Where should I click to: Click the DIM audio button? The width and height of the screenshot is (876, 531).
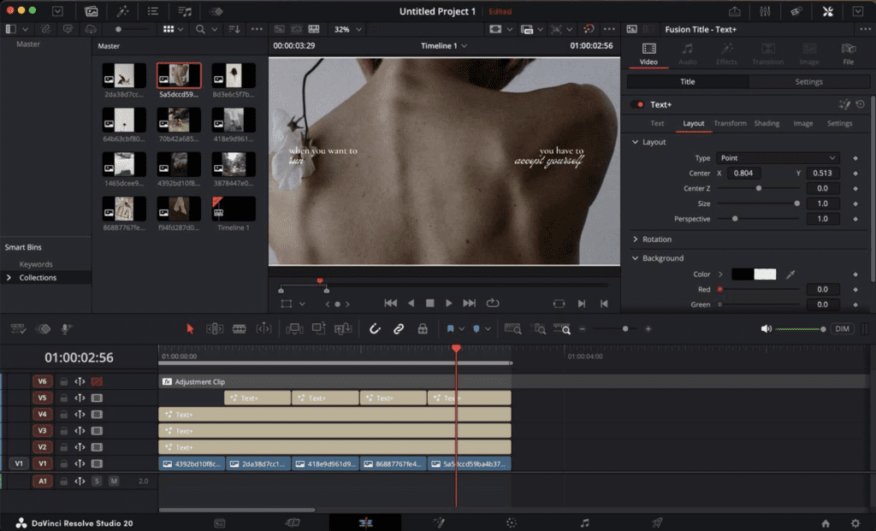[843, 329]
